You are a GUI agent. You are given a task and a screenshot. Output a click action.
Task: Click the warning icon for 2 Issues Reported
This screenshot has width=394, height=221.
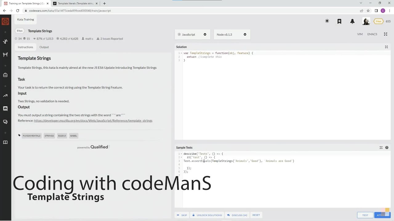[98, 39]
